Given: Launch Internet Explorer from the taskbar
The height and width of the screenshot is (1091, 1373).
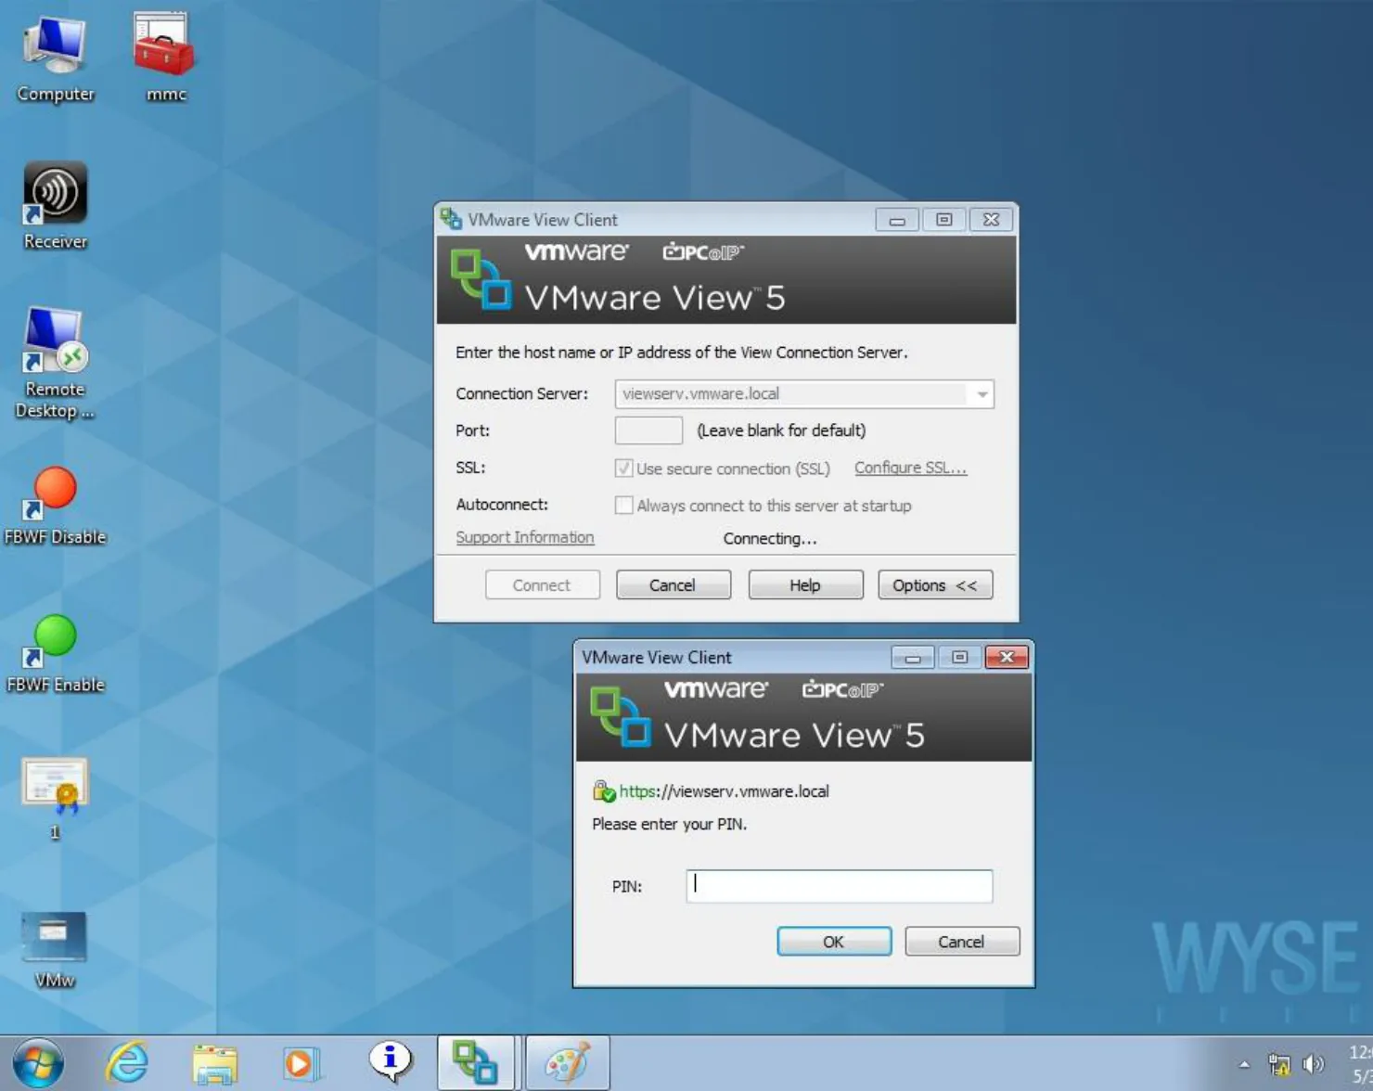Looking at the screenshot, I should (x=126, y=1062).
